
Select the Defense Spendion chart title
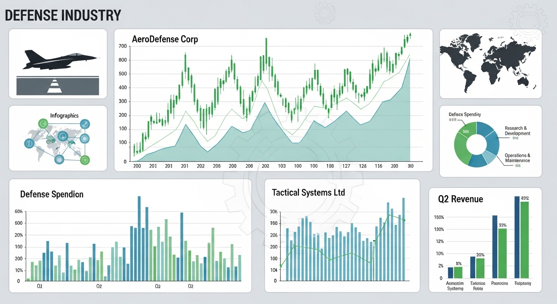click(52, 194)
